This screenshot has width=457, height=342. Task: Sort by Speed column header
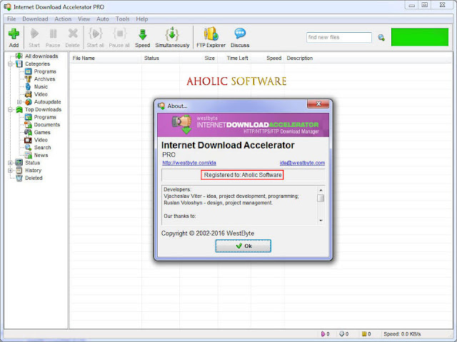click(x=268, y=59)
